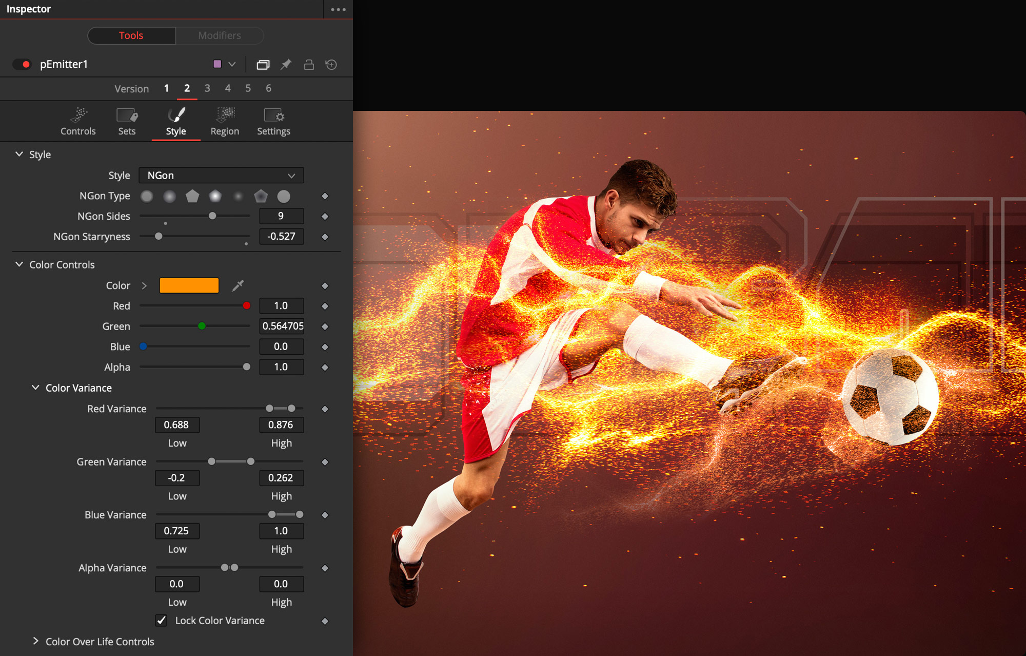Click the Red slider handle

247,305
